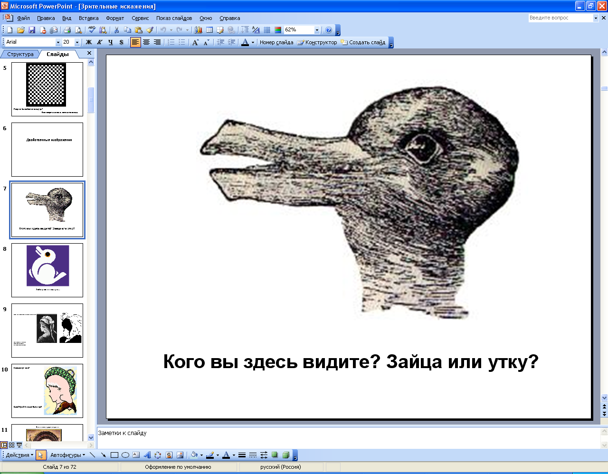Open the 62% zoom level dropdown
The image size is (608, 474).
tap(317, 30)
